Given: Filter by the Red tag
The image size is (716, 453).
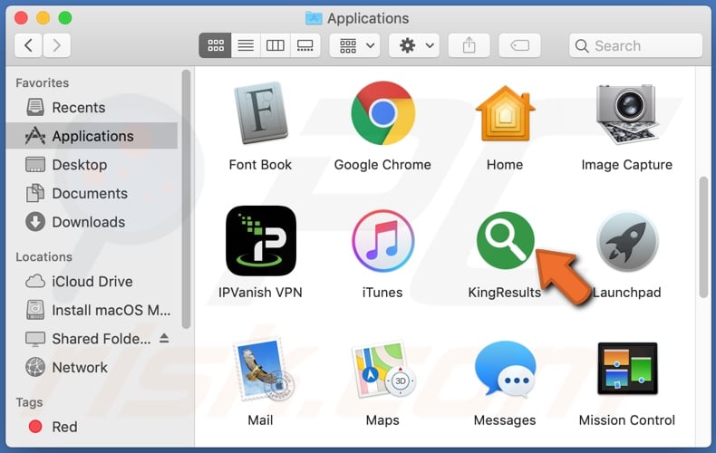Looking at the screenshot, I should pyautogui.click(x=92, y=427).
